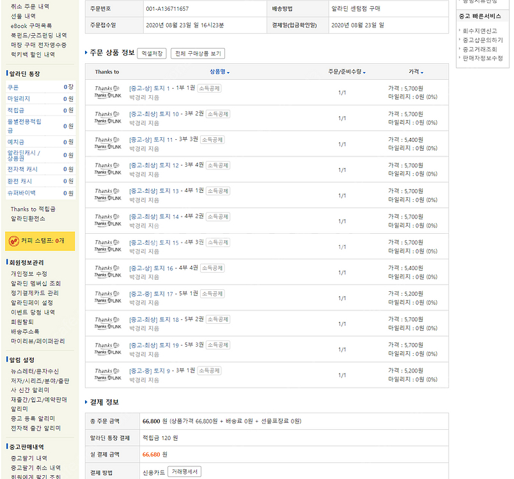Screen dimensions: 514x479
Task: Open 중고샵문의하기 in right panel
Action: tap(483, 40)
